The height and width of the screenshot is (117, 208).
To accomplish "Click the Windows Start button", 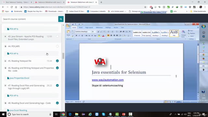I will (x=3, y=114).
